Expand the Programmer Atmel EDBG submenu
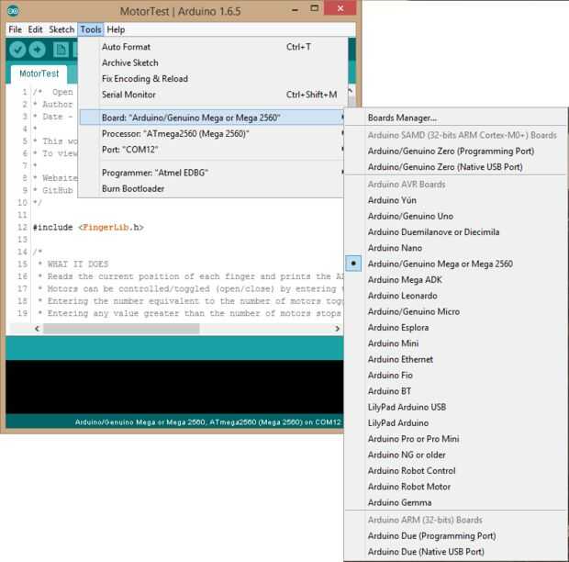This screenshot has width=569, height=562. 211,173
